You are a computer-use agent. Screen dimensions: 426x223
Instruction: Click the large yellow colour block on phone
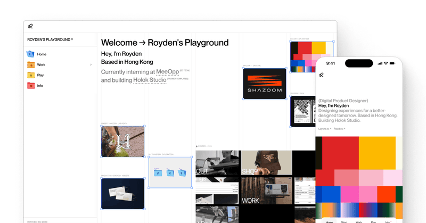[x=377, y=153]
